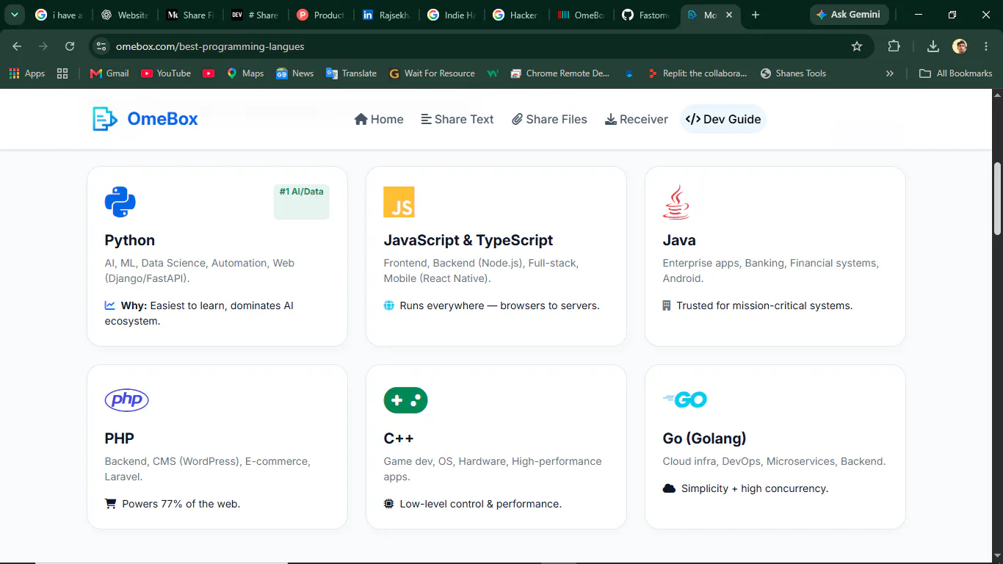
Task: Click the Ask Gemini button
Action: click(x=850, y=15)
